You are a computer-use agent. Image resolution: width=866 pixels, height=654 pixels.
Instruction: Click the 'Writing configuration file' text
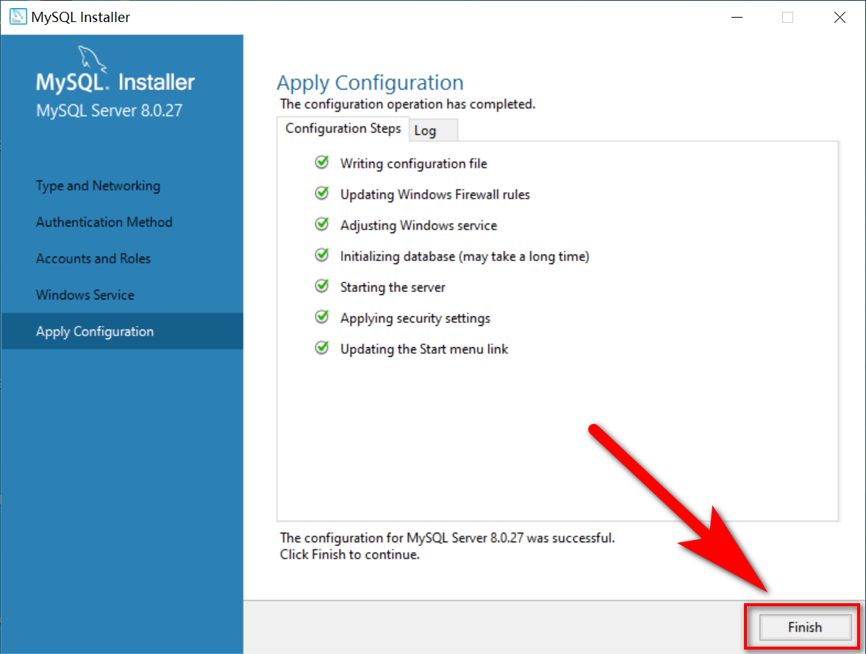[x=414, y=163]
